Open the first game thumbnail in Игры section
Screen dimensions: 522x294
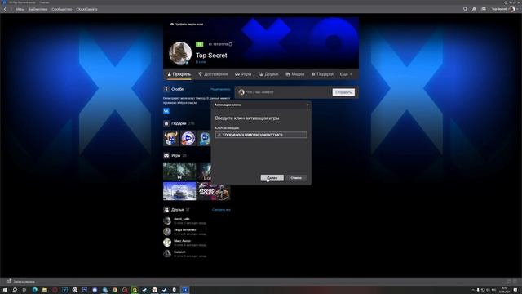pos(179,171)
